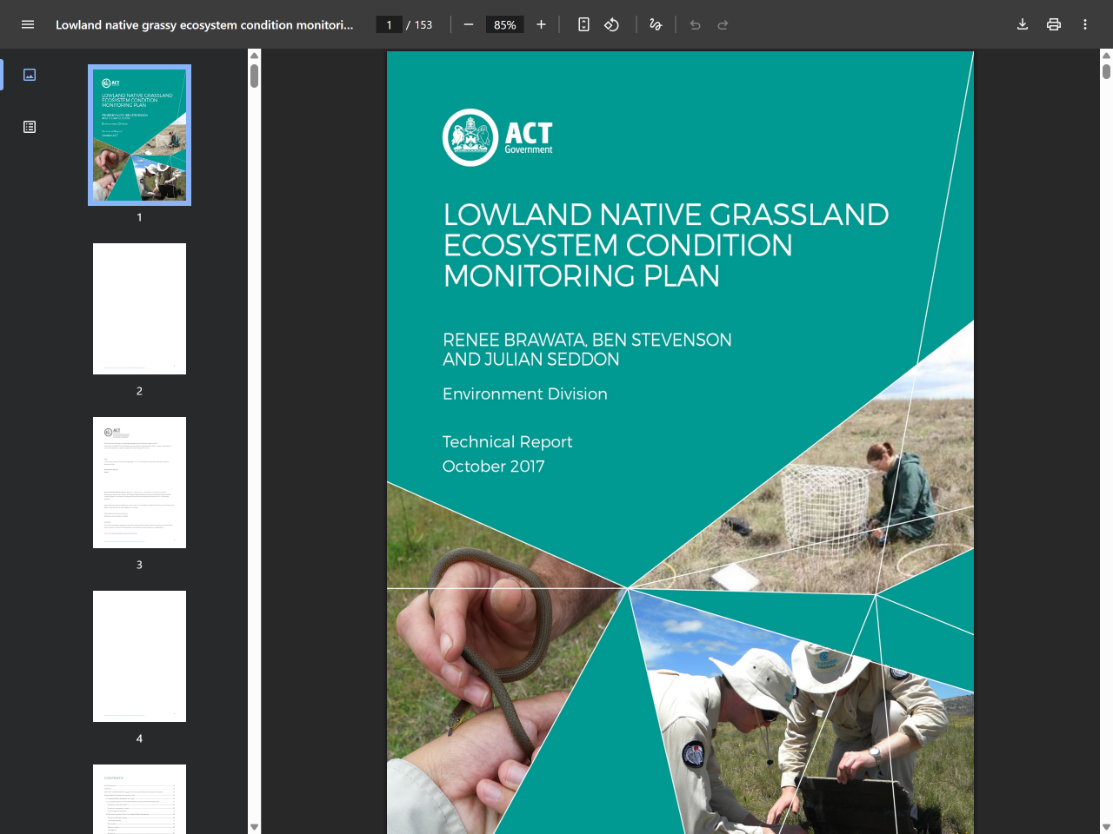Click the redo annotation icon
Viewport: 1113px width, 834px height.
point(723,24)
